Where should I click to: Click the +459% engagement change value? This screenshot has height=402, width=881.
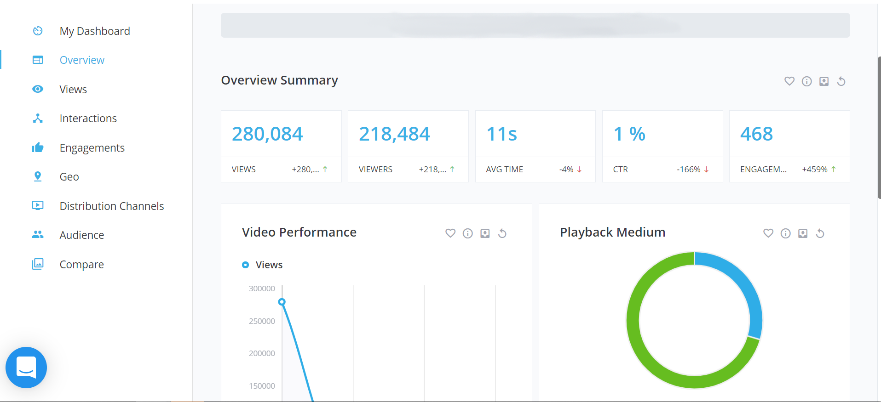pos(815,170)
